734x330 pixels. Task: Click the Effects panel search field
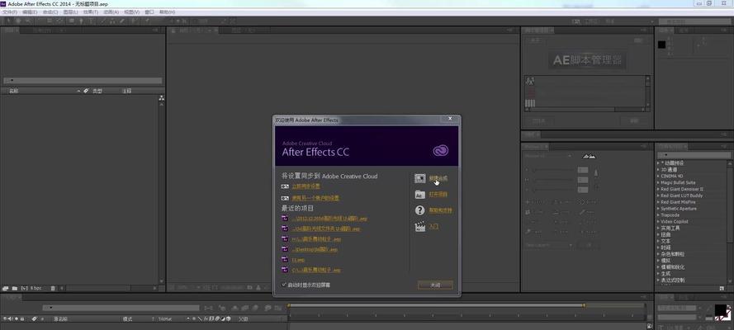tap(696, 154)
